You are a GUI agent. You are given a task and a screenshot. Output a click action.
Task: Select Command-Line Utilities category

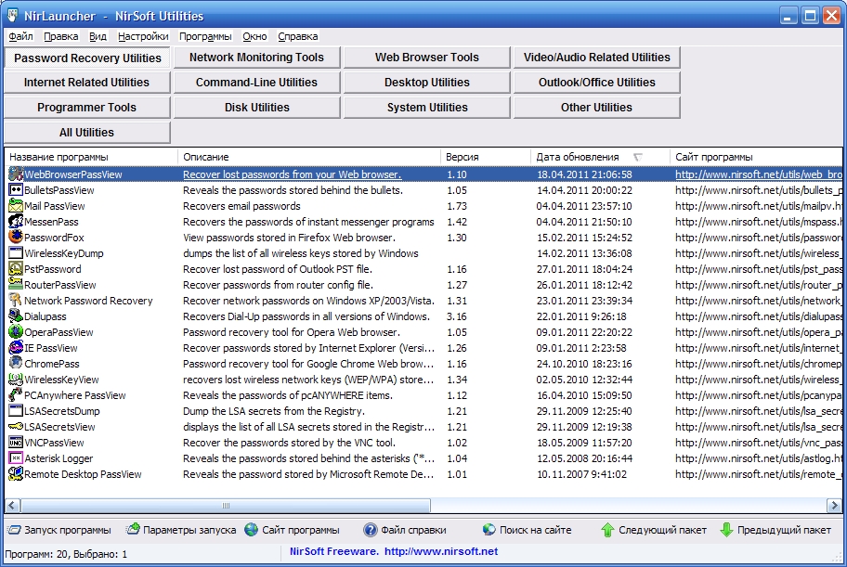(256, 82)
